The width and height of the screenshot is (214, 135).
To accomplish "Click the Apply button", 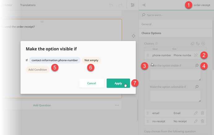I will click(x=118, y=83).
